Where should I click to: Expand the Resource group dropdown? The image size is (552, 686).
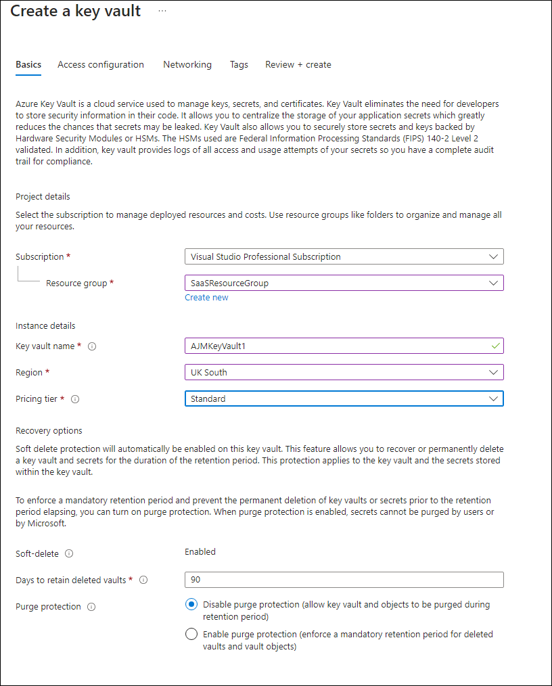point(344,283)
